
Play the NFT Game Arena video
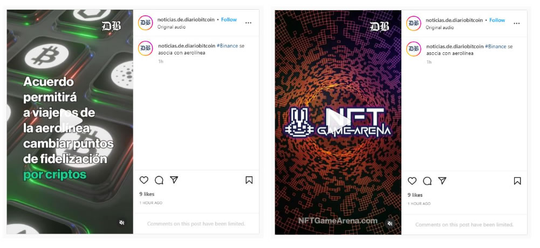click(339, 121)
